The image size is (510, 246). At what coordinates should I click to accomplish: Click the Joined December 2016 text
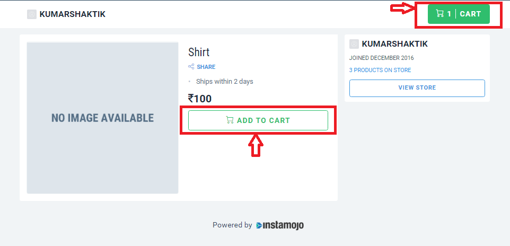point(382,58)
